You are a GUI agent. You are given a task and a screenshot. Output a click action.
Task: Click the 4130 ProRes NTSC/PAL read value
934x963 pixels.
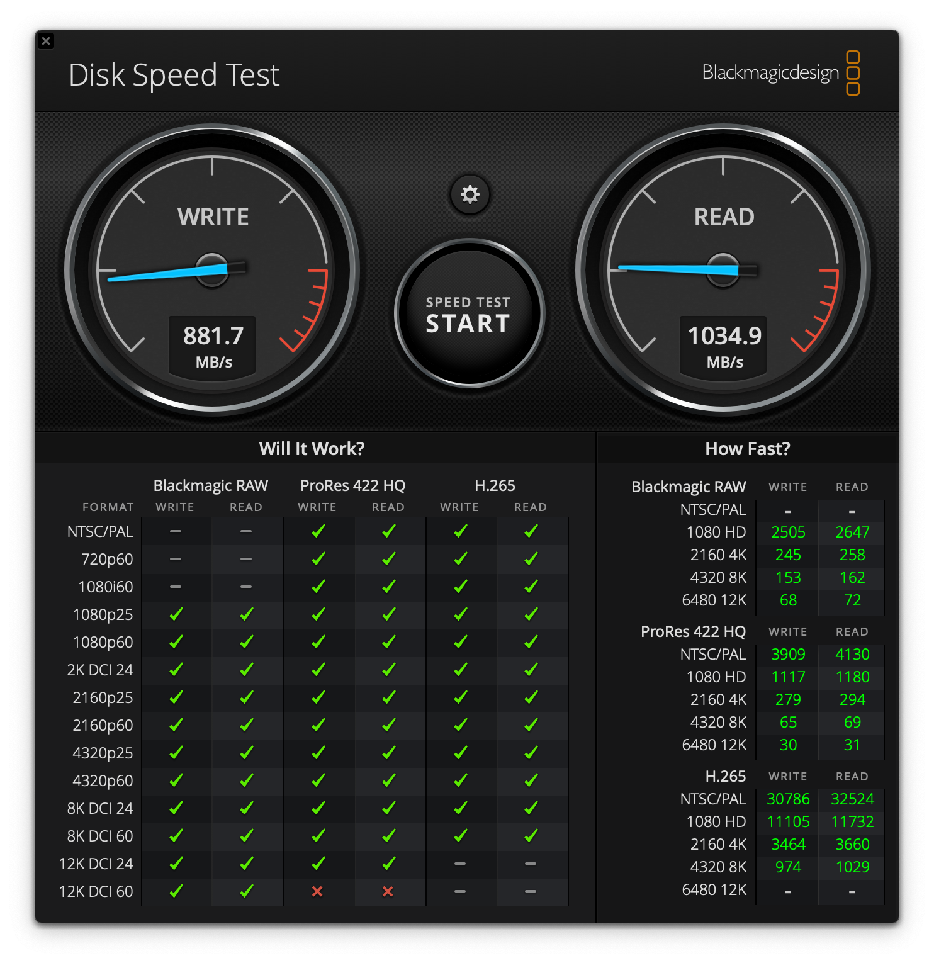852,655
